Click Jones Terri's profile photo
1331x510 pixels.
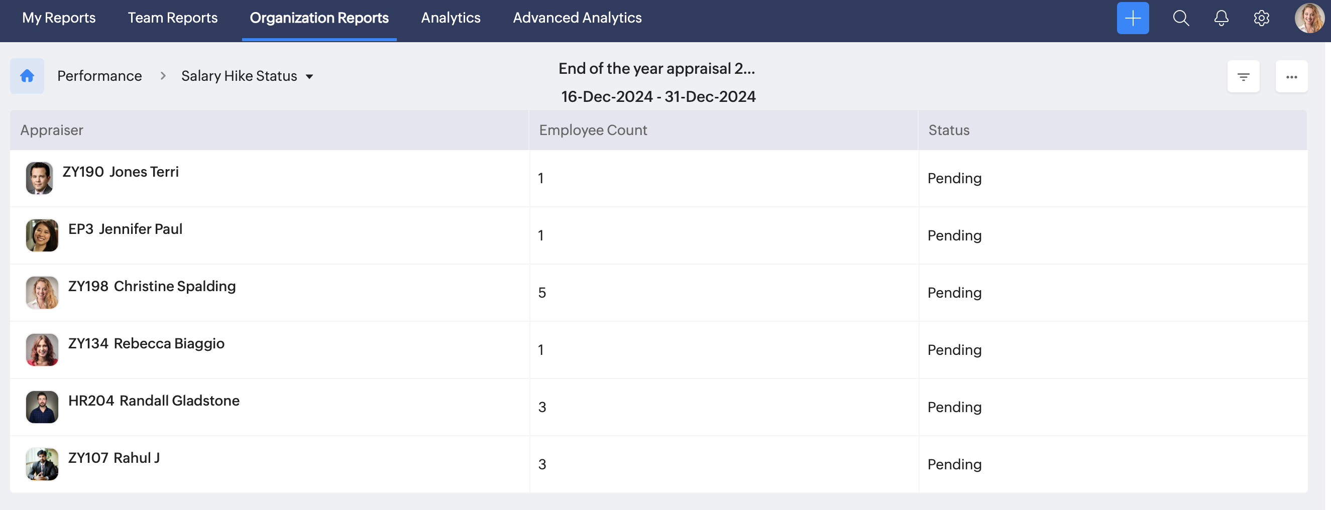[39, 178]
